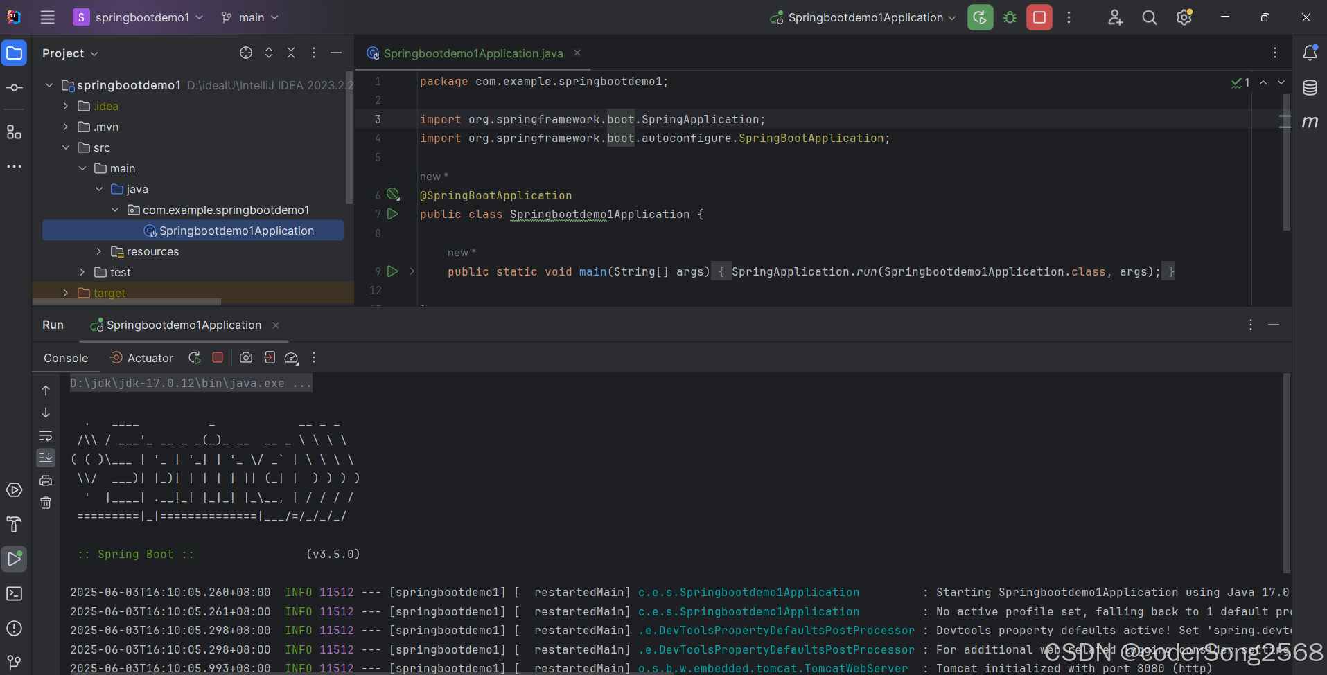1327x675 pixels.
Task: Open the Run tool window icon
Action: pos(15,559)
